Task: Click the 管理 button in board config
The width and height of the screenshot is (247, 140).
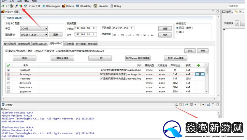Action: (x=165, y=29)
